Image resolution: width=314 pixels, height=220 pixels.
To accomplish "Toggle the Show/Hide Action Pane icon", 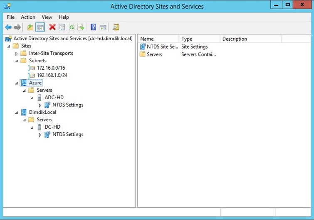I will 103,27.
